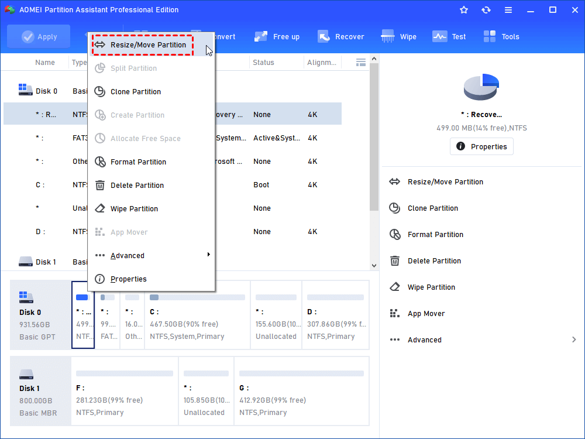Click the trash icon in context menu
This screenshot has height=439, width=585.
(x=99, y=185)
